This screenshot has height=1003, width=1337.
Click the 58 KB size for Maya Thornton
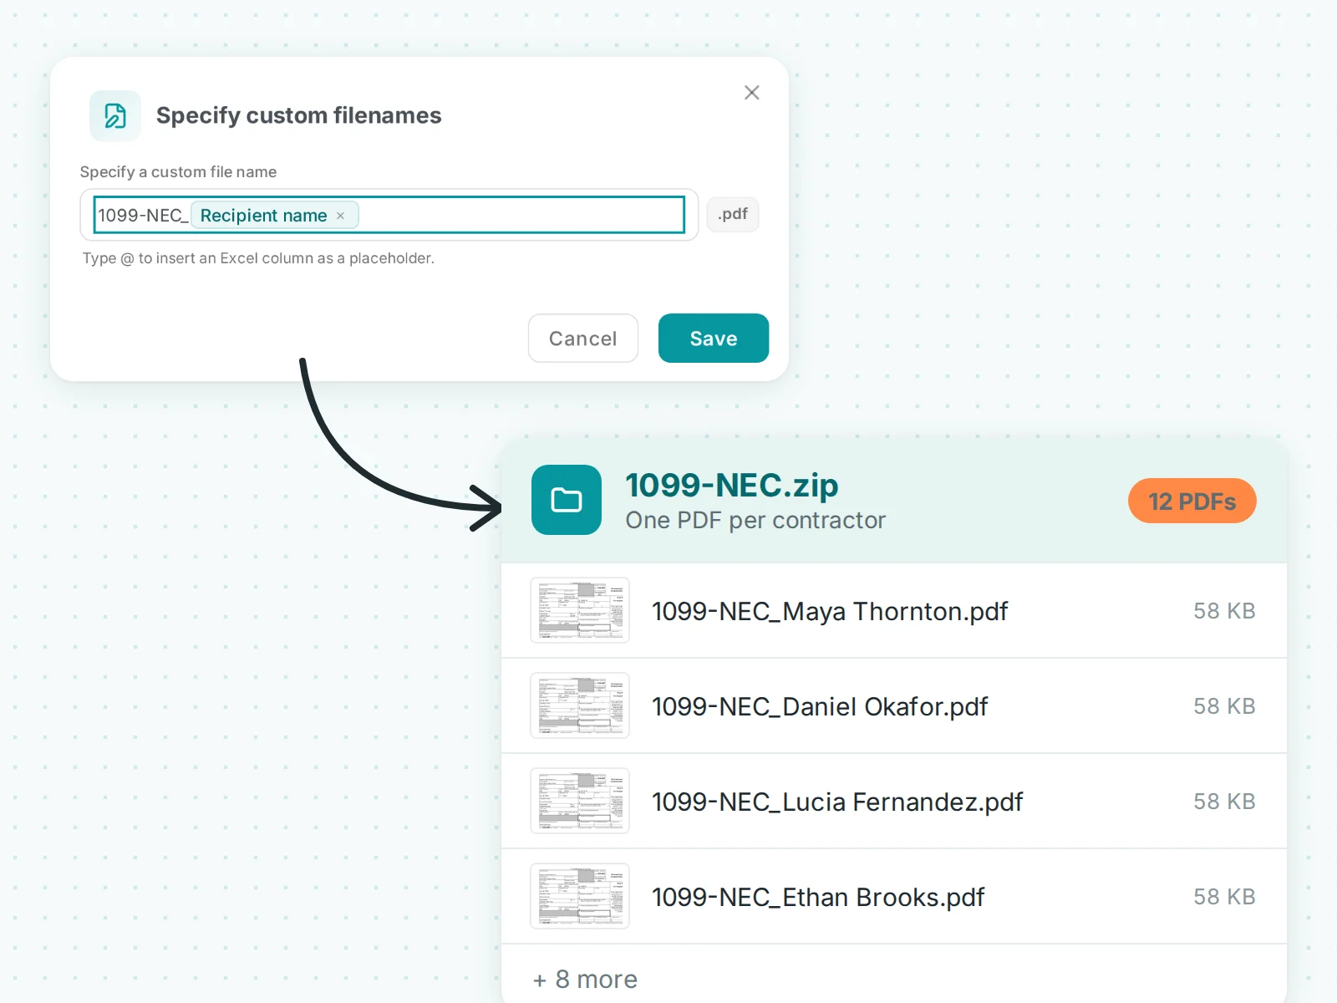(x=1224, y=611)
